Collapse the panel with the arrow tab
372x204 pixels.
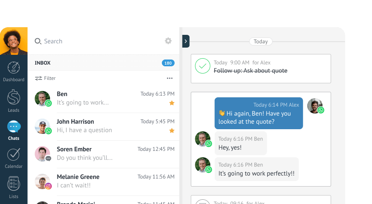click(x=186, y=41)
